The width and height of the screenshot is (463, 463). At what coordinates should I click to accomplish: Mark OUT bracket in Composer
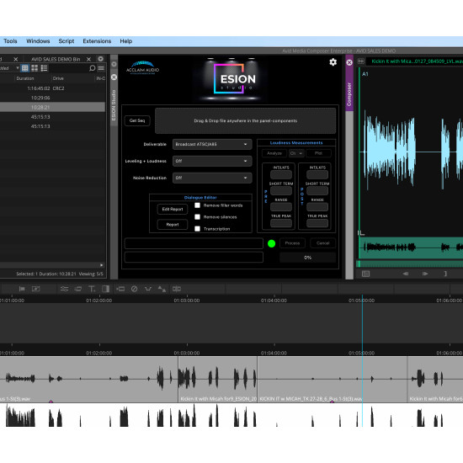point(445,274)
